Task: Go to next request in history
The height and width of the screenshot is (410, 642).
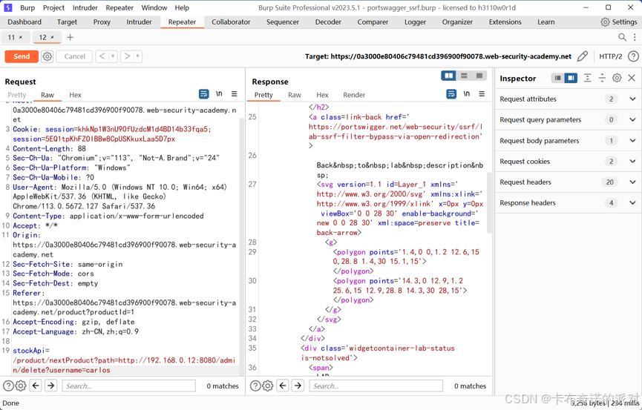Action: (128, 56)
